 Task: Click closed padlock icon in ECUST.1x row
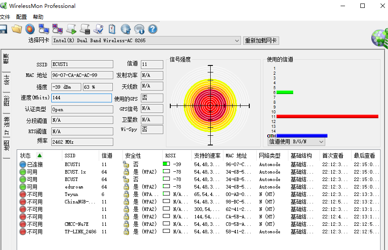(126, 172)
